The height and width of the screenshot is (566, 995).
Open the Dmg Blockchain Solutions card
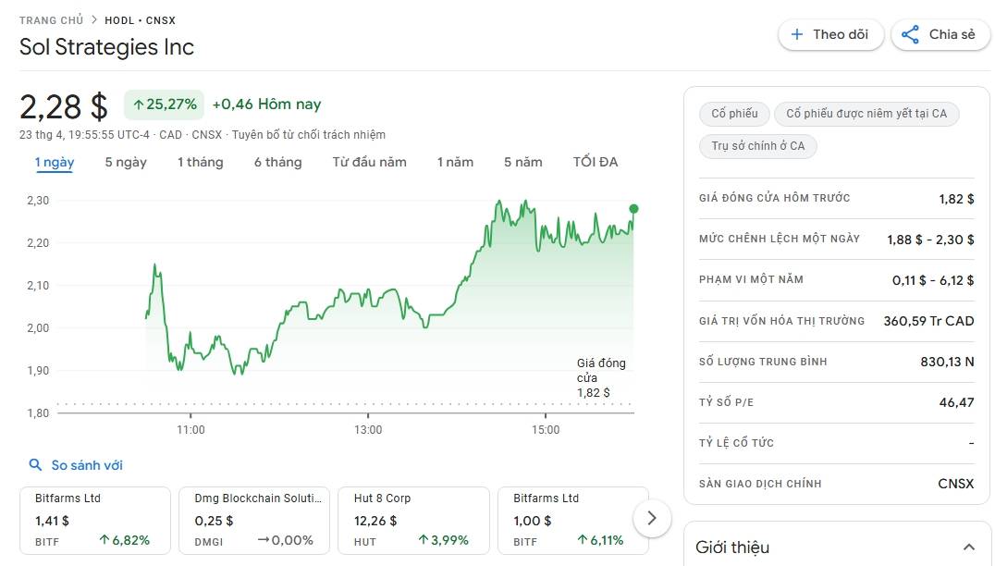pos(253,521)
